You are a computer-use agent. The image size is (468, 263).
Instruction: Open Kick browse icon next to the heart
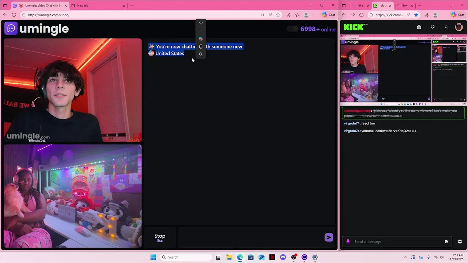coord(419,27)
